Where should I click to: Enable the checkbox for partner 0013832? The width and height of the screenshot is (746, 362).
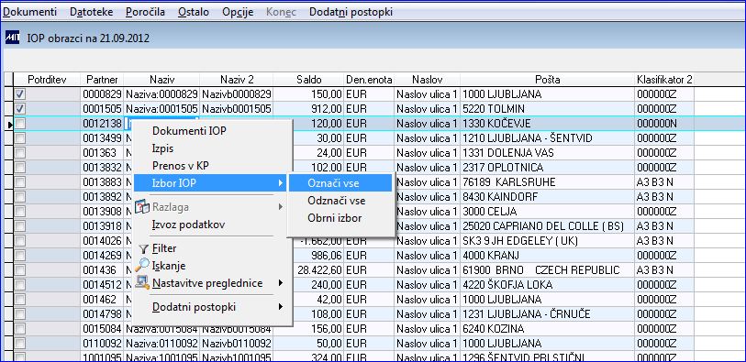point(19,168)
